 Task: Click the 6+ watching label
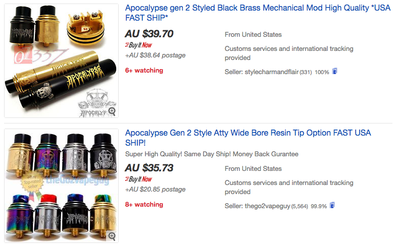pyautogui.click(x=144, y=71)
